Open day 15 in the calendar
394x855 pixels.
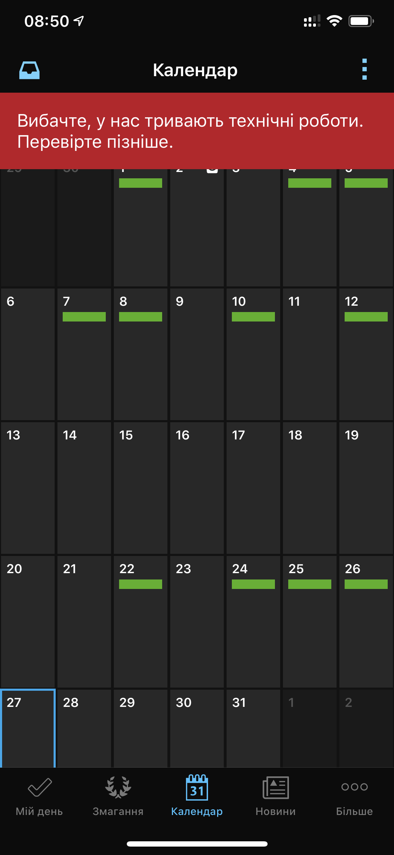(x=140, y=488)
